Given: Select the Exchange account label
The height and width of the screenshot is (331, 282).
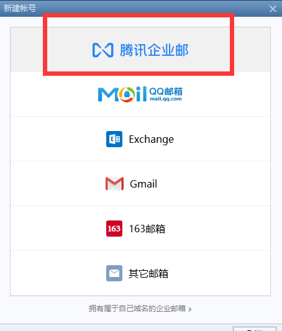Looking at the screenshot, I should click(152, 139).
